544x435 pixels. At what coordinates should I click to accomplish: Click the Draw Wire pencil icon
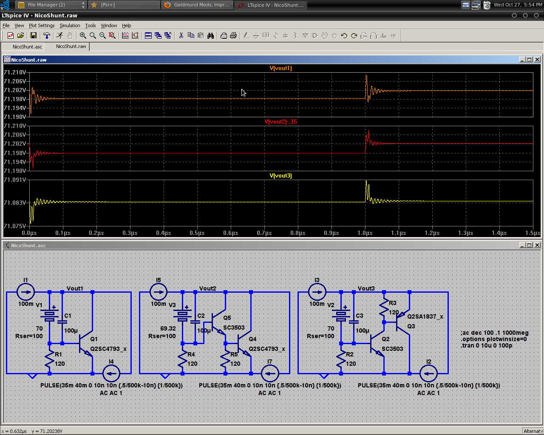[x=246, y=36]
